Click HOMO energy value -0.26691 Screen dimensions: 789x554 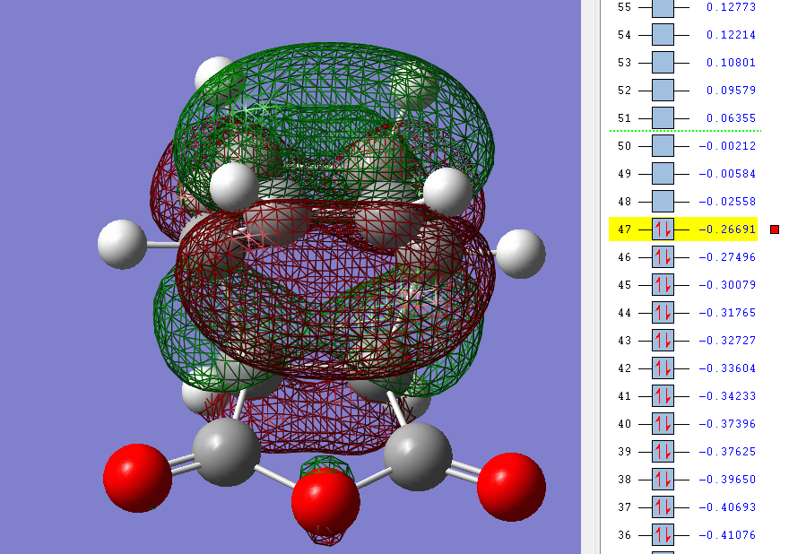tap(727, 229)
